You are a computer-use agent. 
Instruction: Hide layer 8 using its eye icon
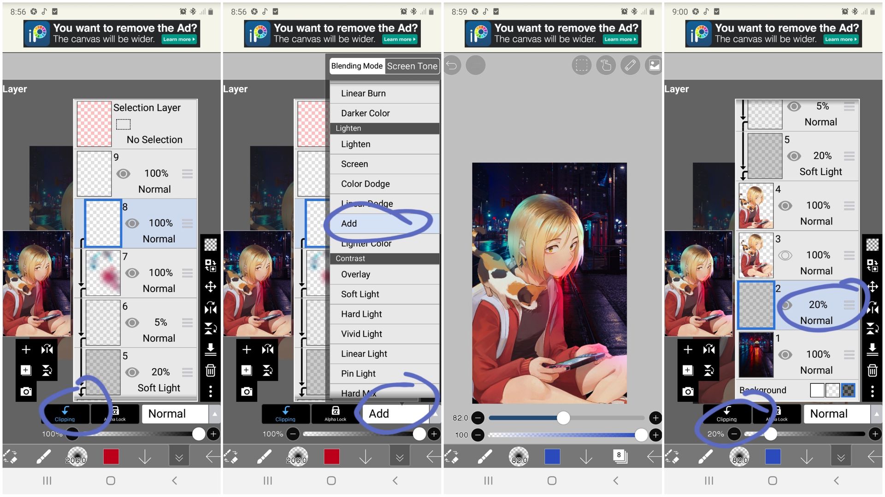coord(132,223)
